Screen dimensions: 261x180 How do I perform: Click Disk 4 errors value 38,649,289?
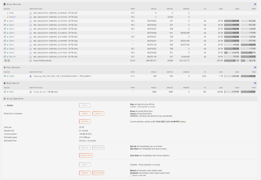(x=185, y=33)
